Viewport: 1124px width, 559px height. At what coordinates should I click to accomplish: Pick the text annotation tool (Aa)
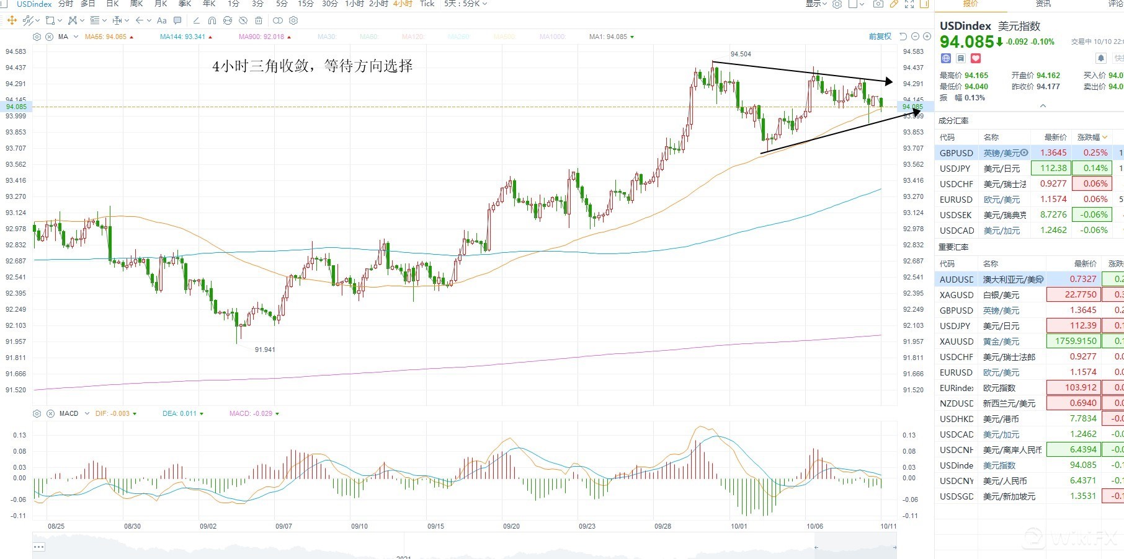[162, 20]
